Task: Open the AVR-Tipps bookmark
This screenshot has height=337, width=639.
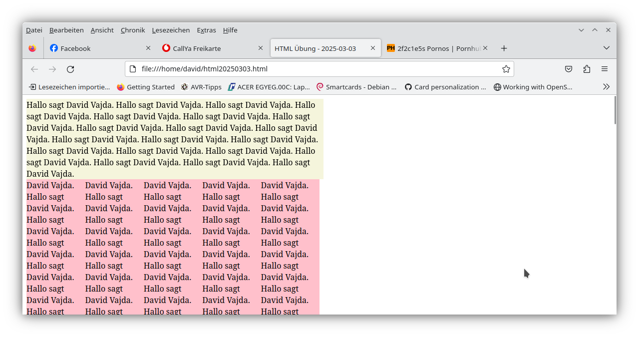Action: coord(201,87)
